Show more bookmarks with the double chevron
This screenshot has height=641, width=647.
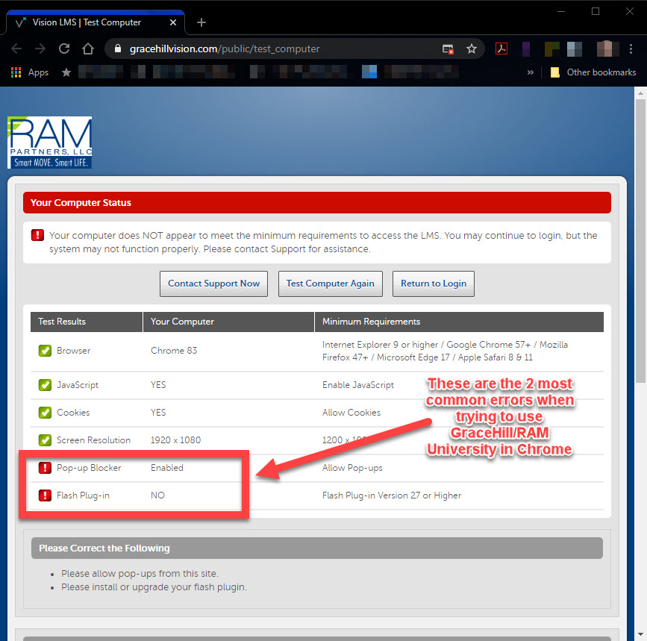(531, 72)
